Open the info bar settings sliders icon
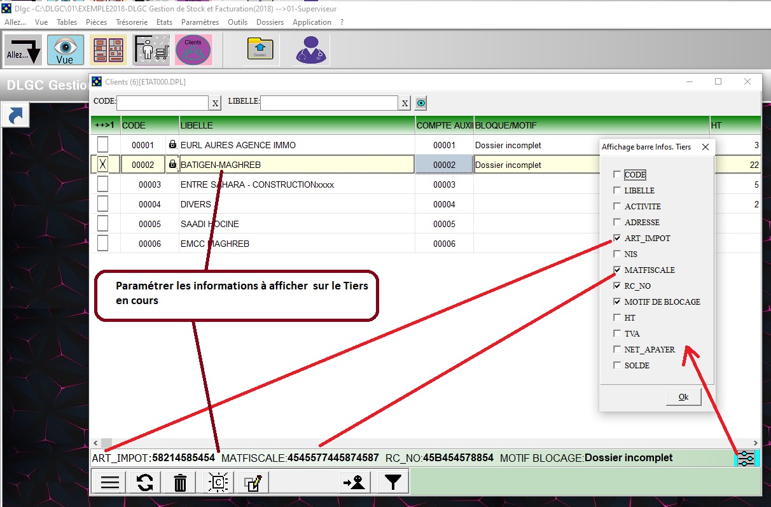The width and height of the screenshot is (771, 507). pos(746,458)
